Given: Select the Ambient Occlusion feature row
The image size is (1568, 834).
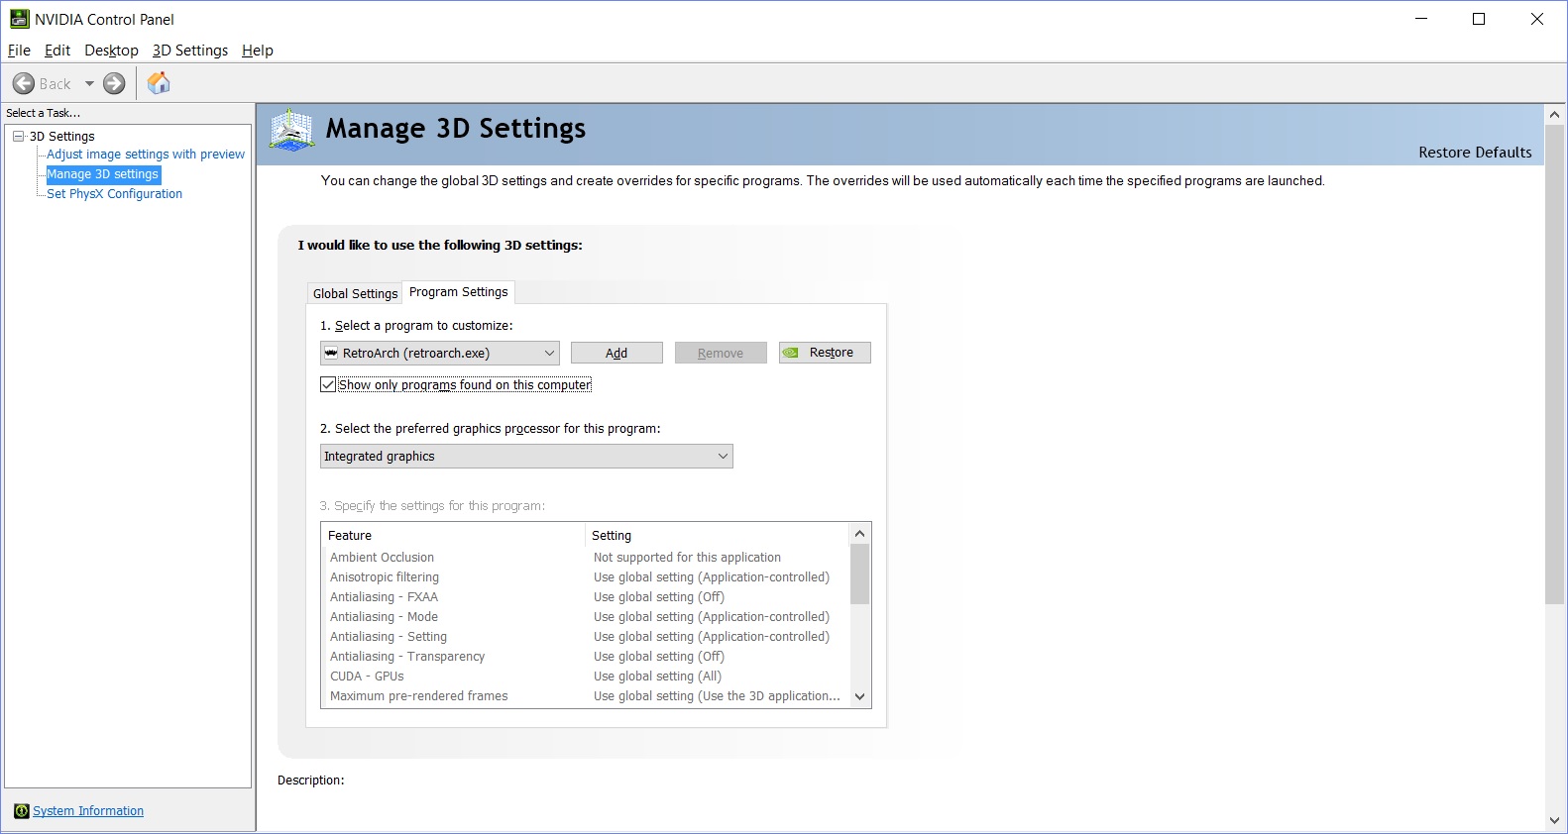Looking at the screenshot, I should coord(586,558).
